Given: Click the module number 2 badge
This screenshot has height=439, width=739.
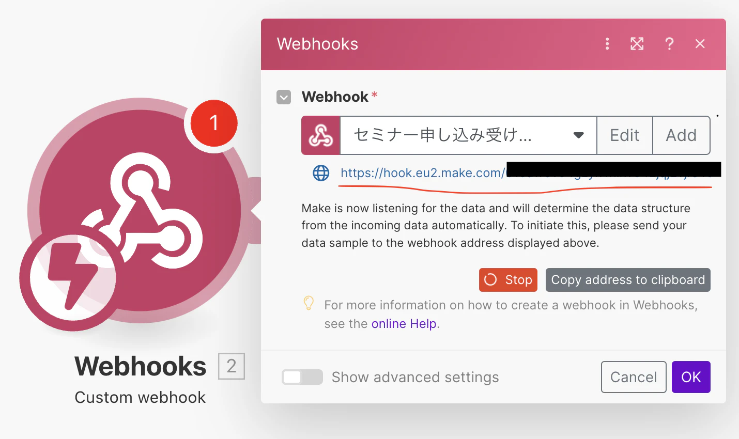Looking at the screenshot, I should coord(232,366).
